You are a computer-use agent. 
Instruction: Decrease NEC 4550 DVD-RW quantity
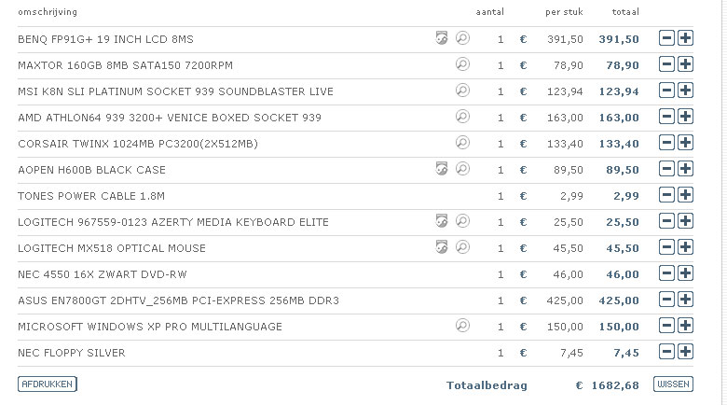click(666, 273)
